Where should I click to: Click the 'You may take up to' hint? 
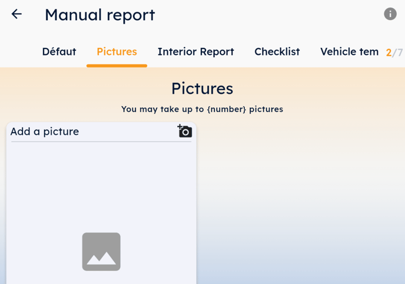point(203,109)
